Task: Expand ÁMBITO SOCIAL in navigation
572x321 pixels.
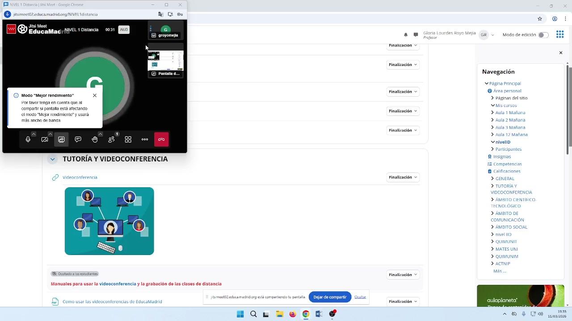Action: [492, 227]
